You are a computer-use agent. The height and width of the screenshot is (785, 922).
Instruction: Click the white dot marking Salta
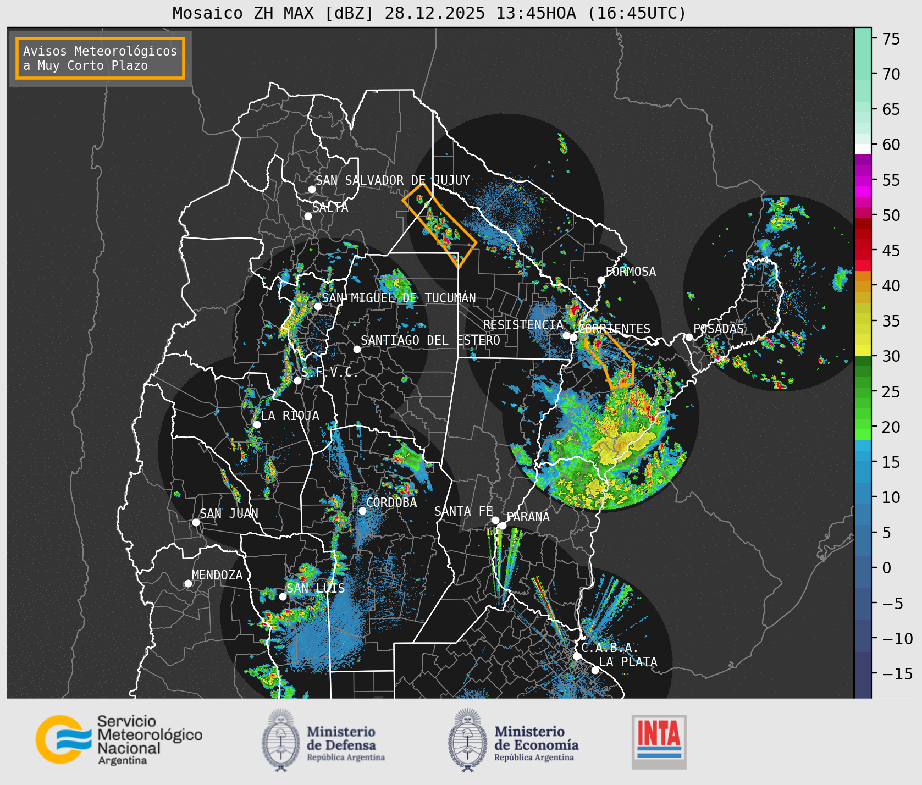[x=308, y=216]
